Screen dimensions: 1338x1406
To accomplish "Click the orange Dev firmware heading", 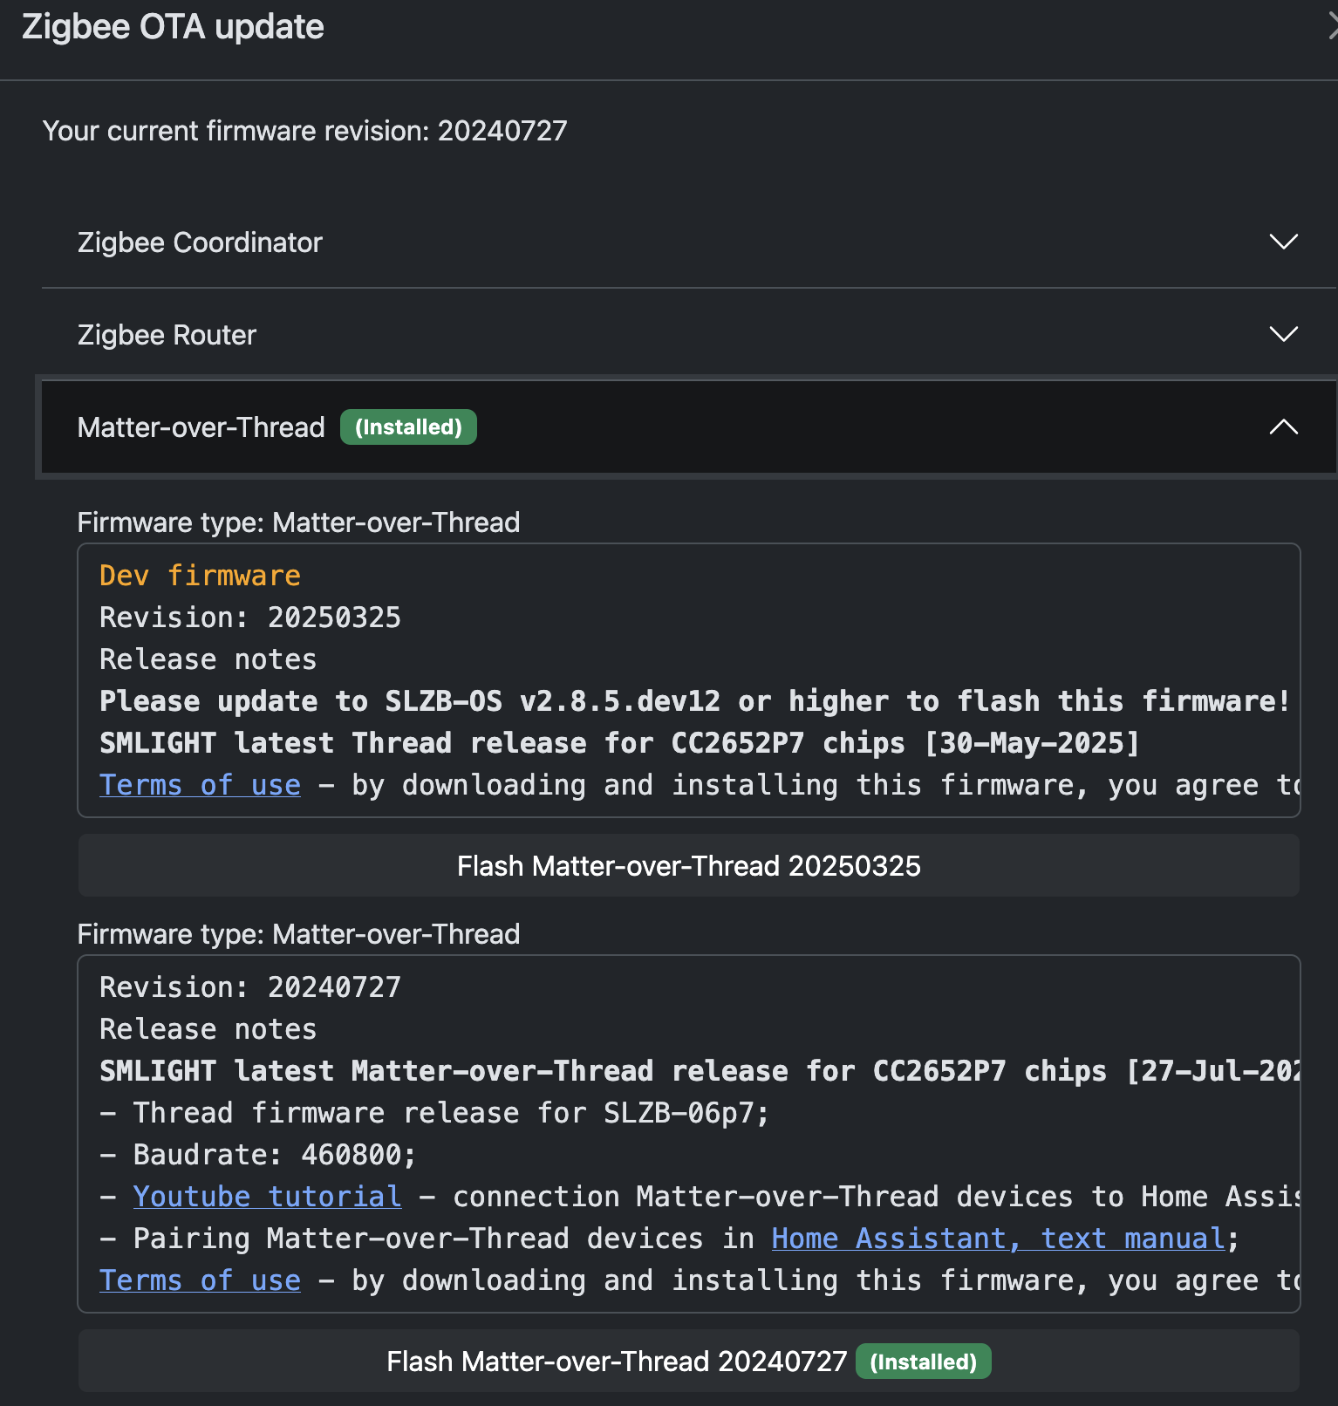I will tap(200, 576).
